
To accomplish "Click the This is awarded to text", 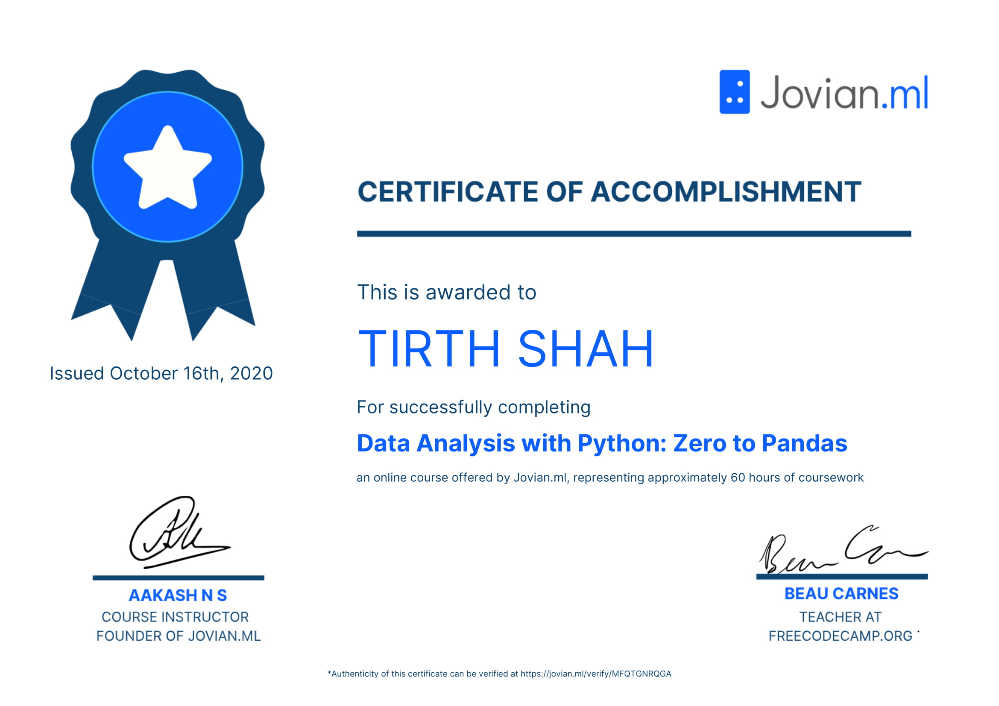I will (446, 292).
